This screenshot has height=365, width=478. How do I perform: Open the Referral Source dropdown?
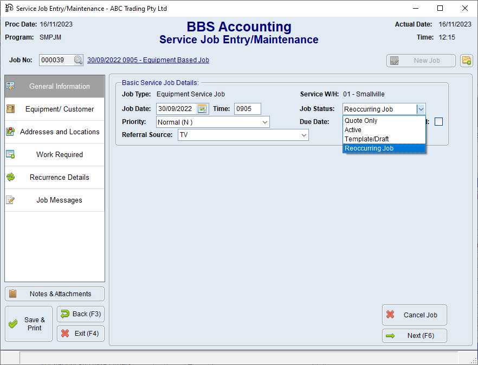(303, 135)
